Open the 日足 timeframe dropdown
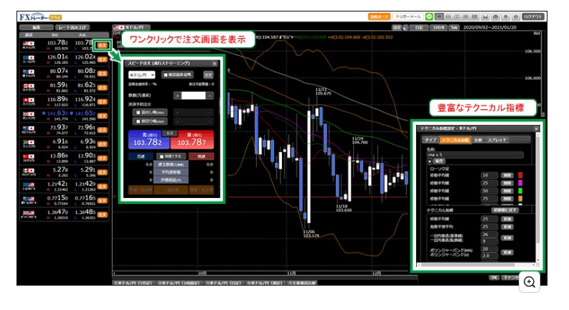The height and width of the screenshot is (310, 569). pyautogui.click(x=418, y=27)
